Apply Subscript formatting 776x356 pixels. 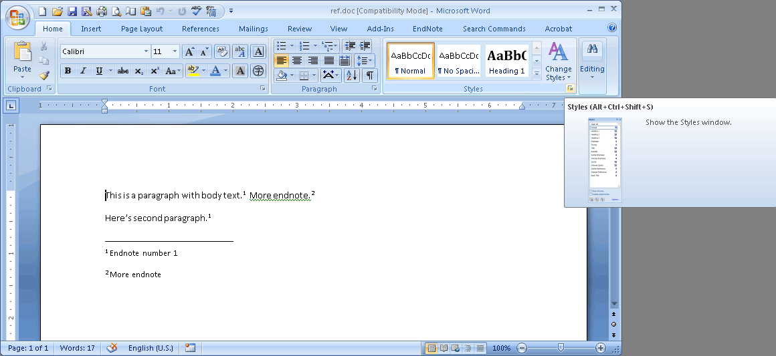(x=139, y=71)
